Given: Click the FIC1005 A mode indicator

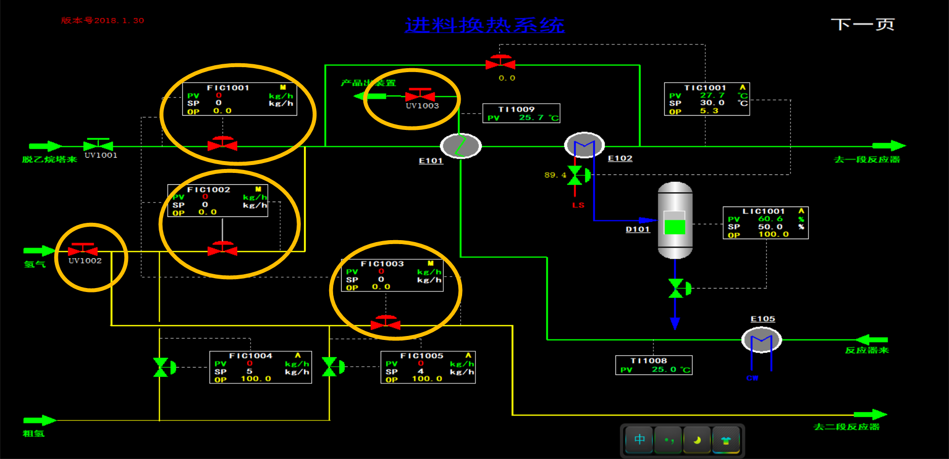Looking at the screenshot, I should (x=468, y=355).
